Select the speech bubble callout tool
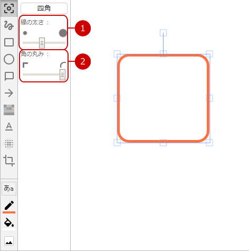Viewport: 249px width, 251px height. pos(9,76)
